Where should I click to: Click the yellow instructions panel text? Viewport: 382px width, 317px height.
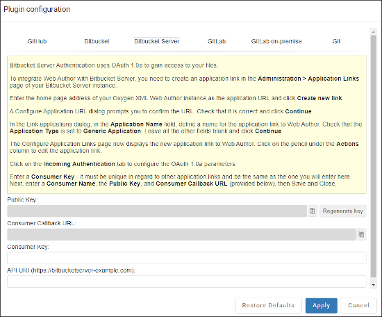coord(187,124)
